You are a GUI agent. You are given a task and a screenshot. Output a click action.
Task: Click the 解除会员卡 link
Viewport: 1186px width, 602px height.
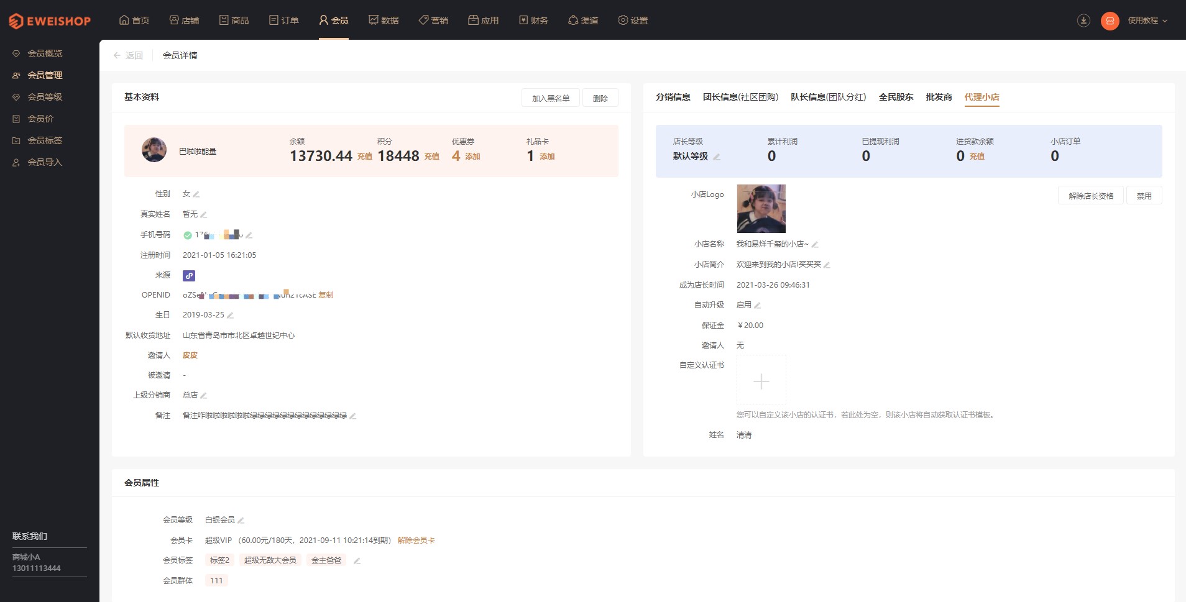(x=416, y=540)
